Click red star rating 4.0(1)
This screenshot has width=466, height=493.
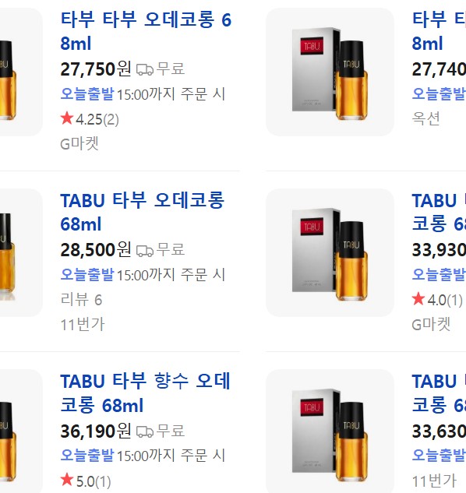coord(437,300)
